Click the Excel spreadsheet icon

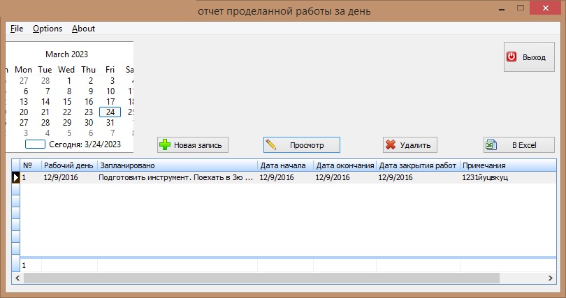coord(491,145)
